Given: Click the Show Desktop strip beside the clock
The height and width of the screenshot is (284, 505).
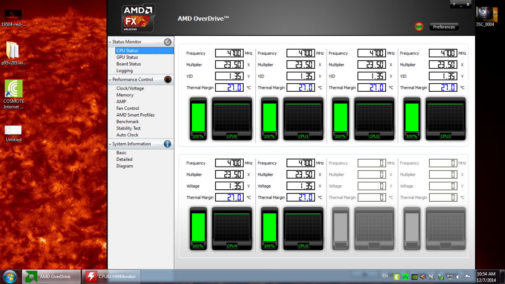Looking at the screenshot, I should click(x=502, y=276).
